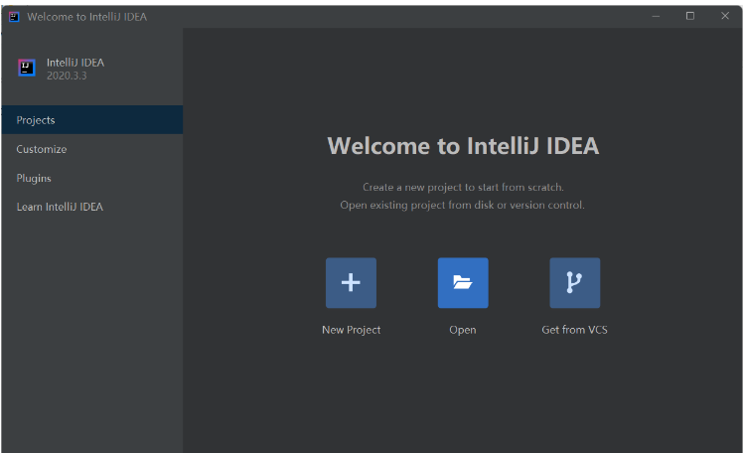This screenshot has height=453, width=744.
Task: Click the IntelliJ IDEA logo in sidebar
Action: [x=27, y=68]
